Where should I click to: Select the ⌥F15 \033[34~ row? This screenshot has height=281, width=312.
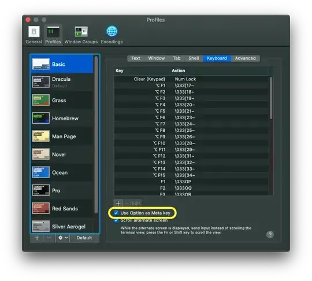191,175
